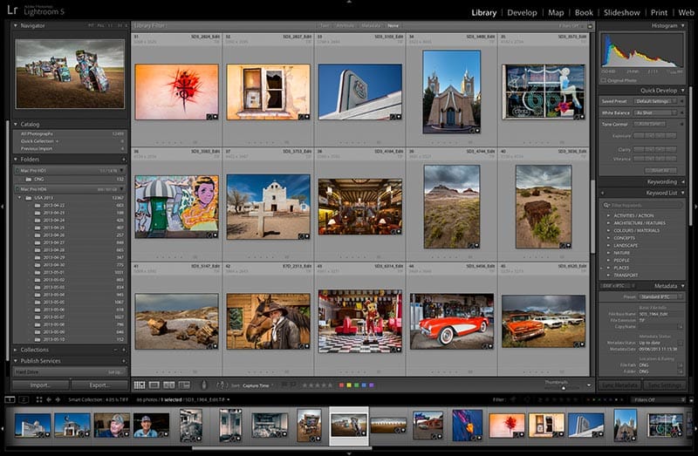The image size is (698, 456).
Task: Click Reset All in Quick Develop
Action: [660, 170]
